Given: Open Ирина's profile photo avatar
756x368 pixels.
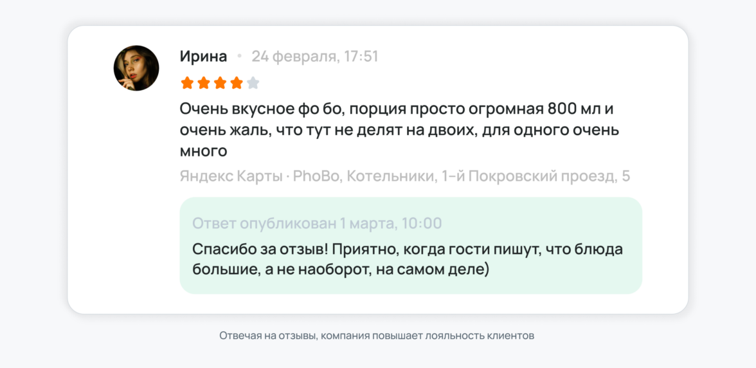Looking at the screenshot, I should click(136, 68).
